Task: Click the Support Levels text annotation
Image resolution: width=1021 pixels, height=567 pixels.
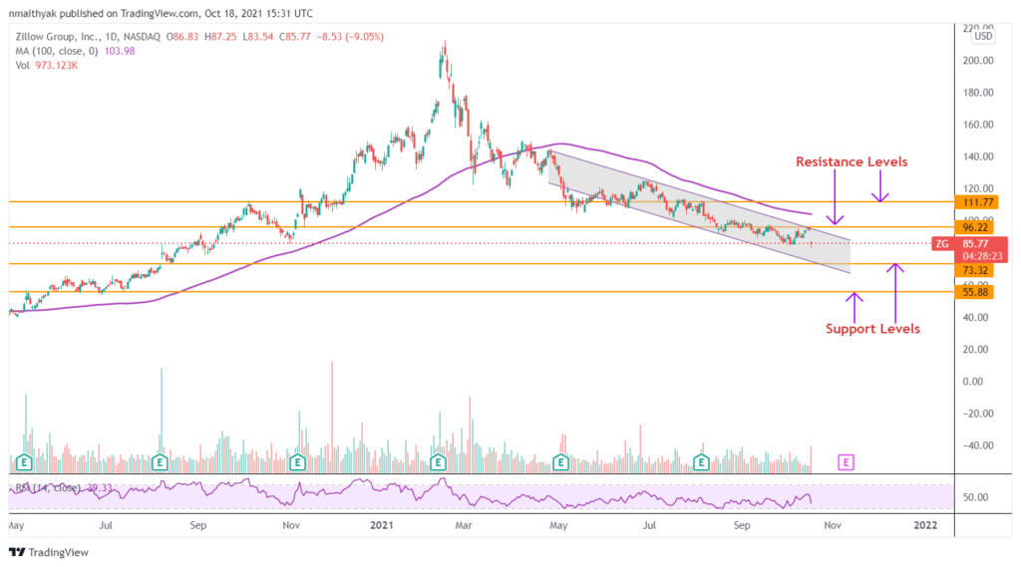Action: (872, 329)
